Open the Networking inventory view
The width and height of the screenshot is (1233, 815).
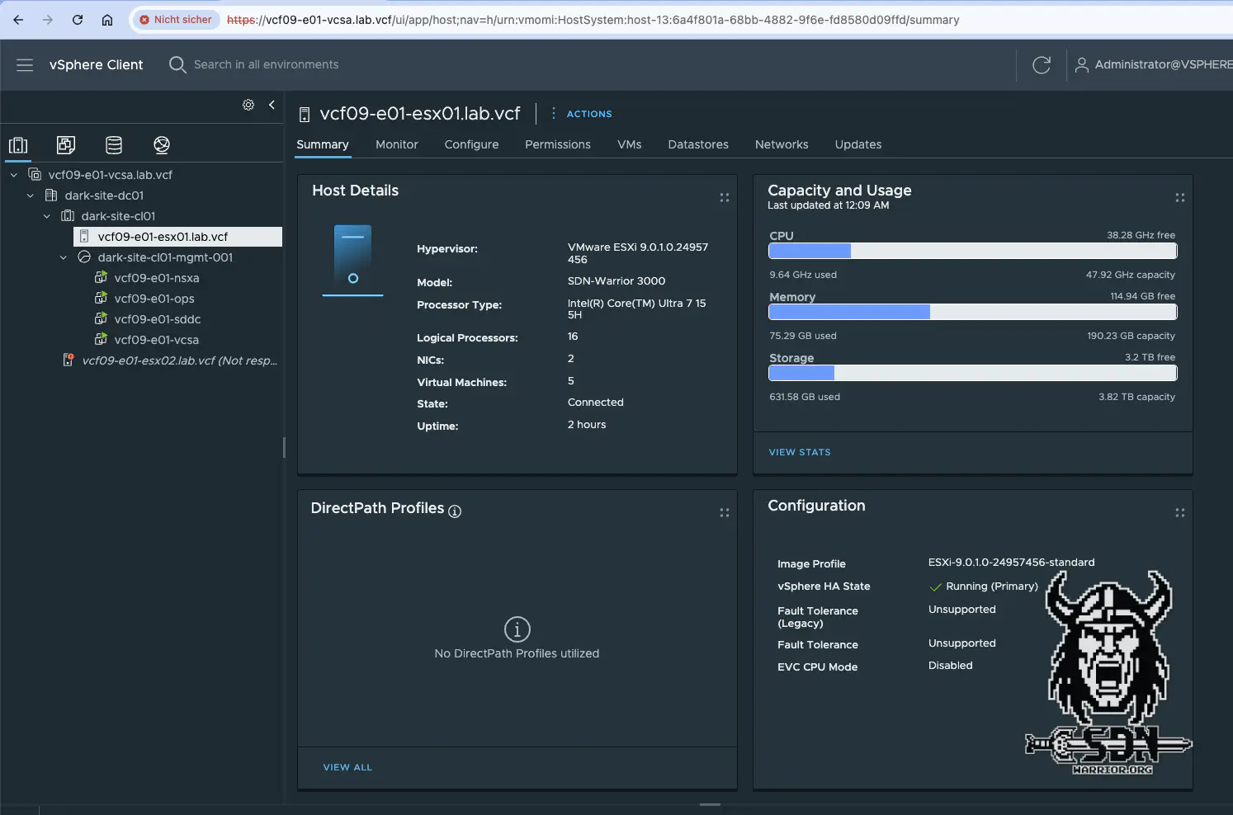pyautogui.click(x=161, y=144)
